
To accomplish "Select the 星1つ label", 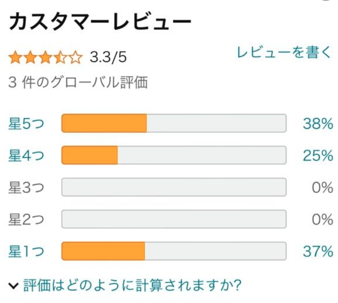I will [26, 252].
